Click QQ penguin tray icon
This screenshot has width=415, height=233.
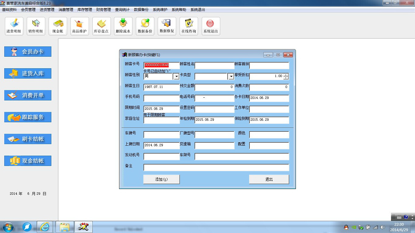(x=346, y=227)
